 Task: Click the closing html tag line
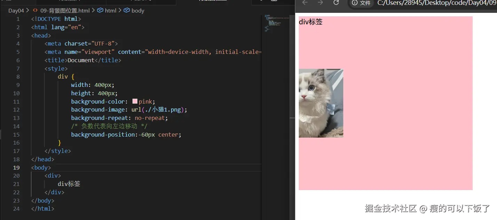tap(42, 209)
